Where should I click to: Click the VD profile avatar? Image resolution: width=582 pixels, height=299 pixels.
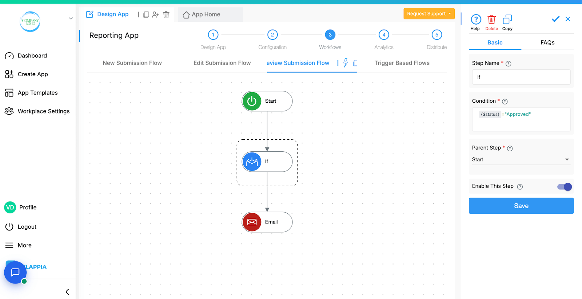coord(10,207)
